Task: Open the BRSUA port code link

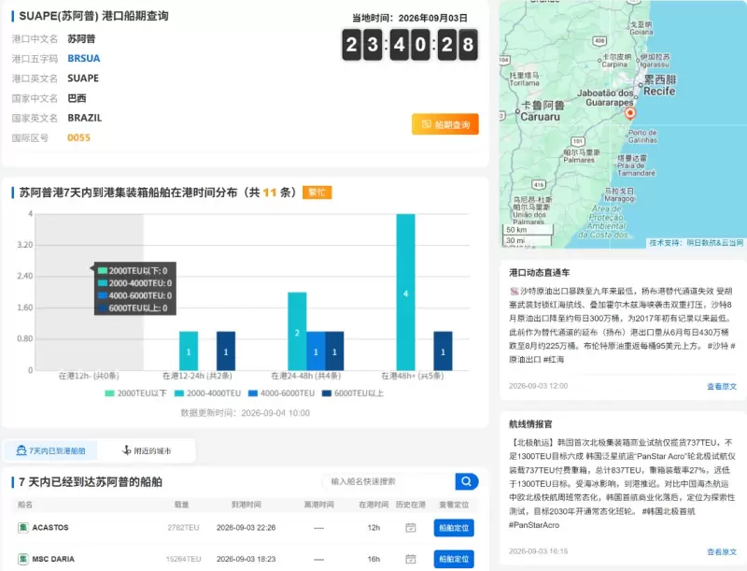Action: coord(84,58)
